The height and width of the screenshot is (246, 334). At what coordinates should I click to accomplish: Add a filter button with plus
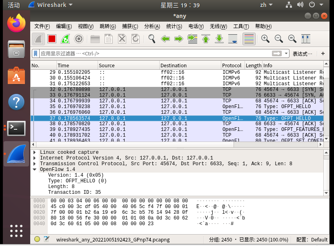(x=323, y=53)
